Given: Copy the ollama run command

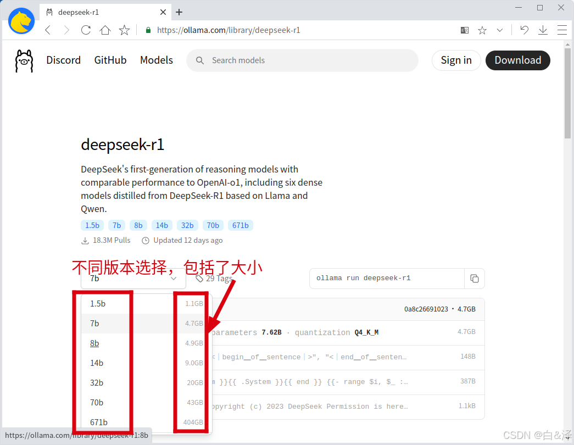Looking at the screenshot, I should pyautogui.click(x=475, y=279).
